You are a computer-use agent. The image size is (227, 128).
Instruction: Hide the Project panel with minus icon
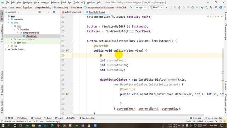click(x=58, y=12)
